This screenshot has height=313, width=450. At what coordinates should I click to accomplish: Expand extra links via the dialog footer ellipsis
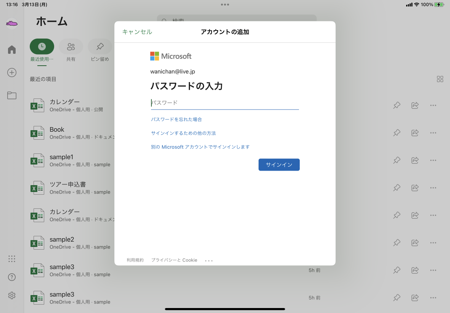point(209,260)
